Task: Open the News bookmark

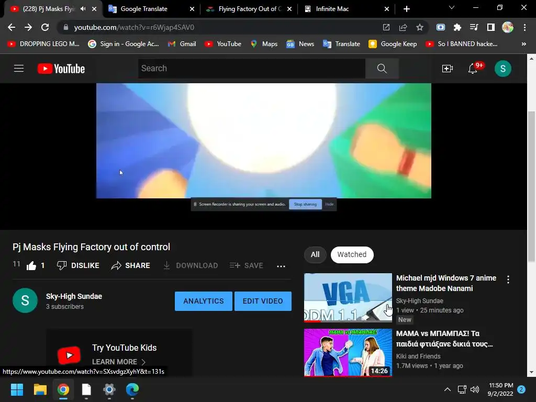Action: pos(300,44)
